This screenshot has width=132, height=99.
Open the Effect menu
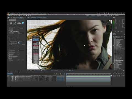[x=32, y=13]
